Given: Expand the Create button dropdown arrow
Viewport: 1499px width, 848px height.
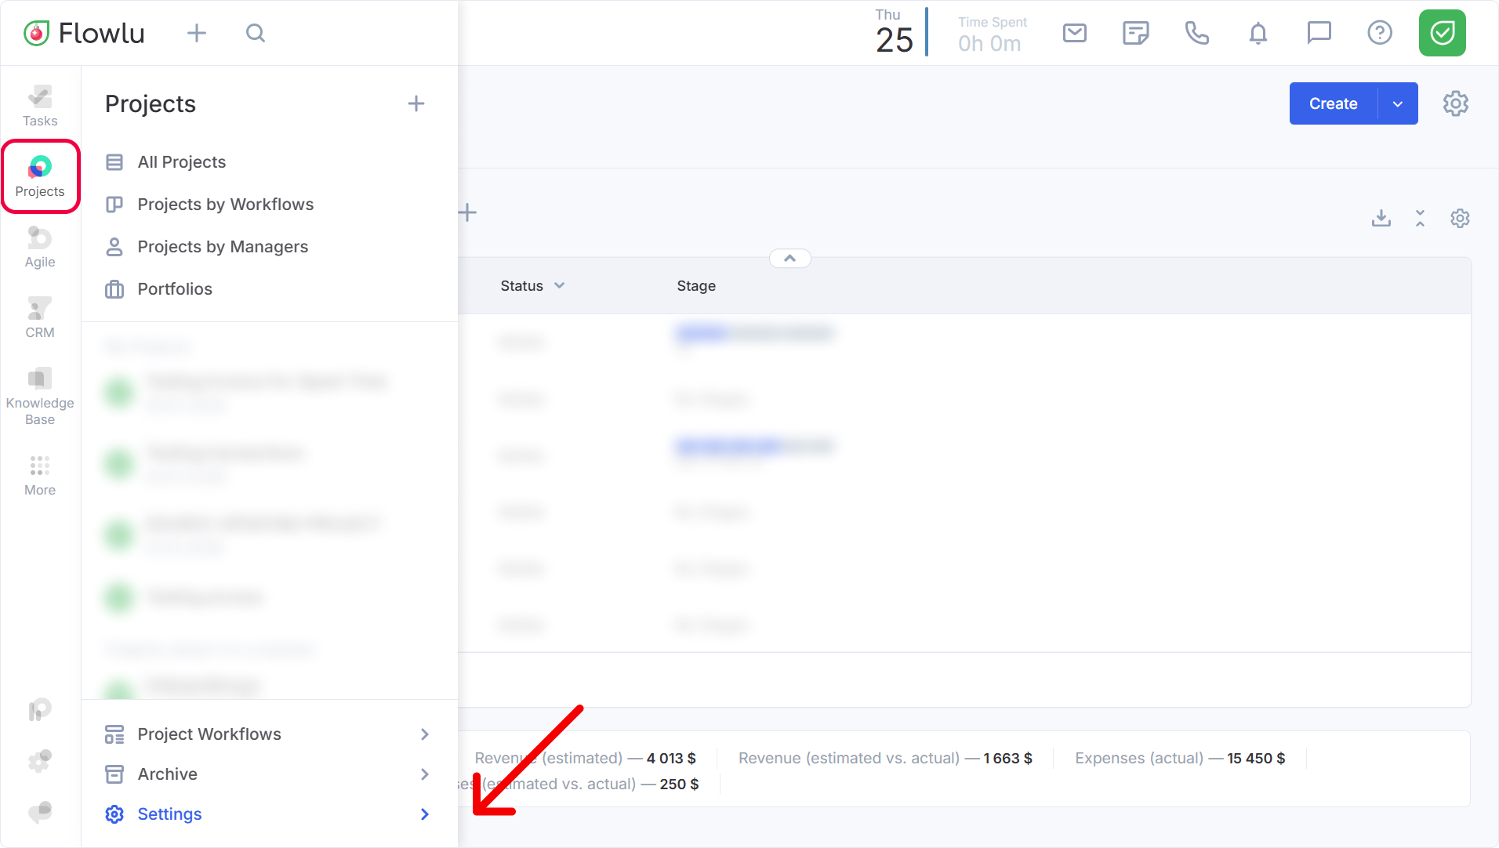Looking at the screenshot, I should pyautogui.click(x=1397, y=103).
